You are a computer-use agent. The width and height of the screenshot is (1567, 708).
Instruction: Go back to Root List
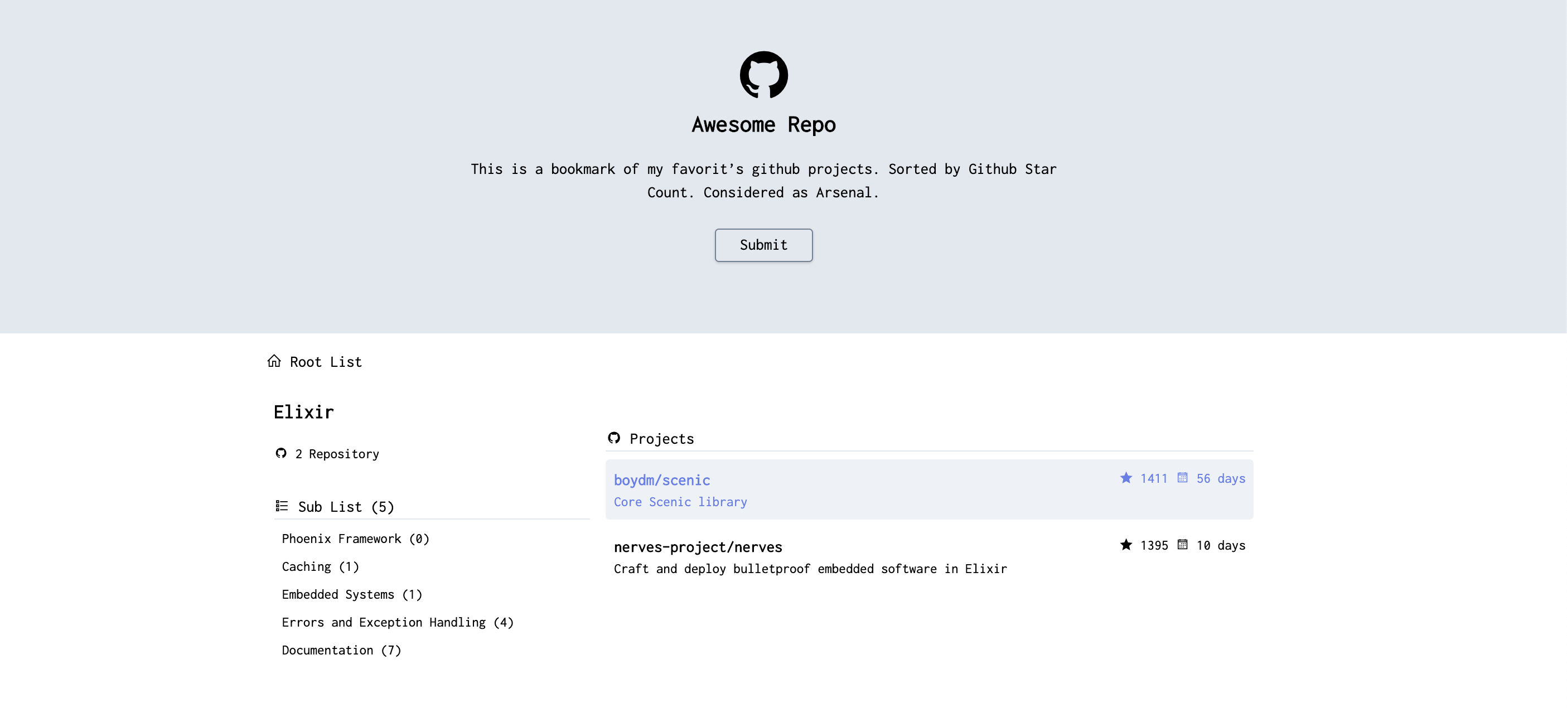tap(326, 362)
